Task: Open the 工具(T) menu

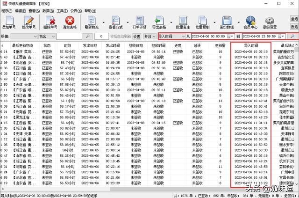Action: 62,10
